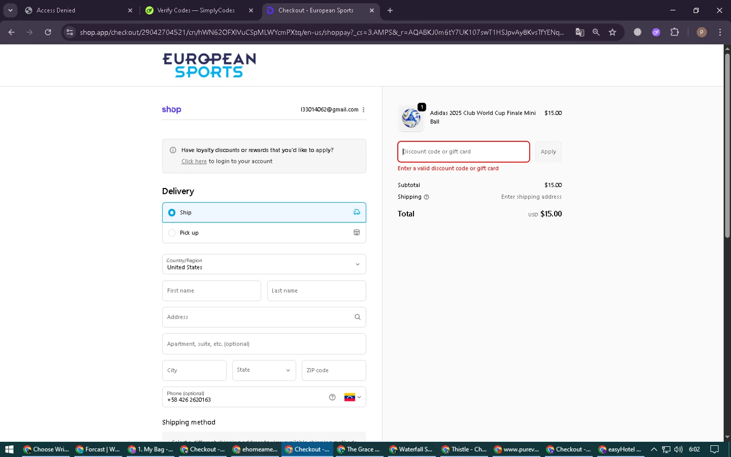Open easyHotel taskbar window

[x=620, y=449]
